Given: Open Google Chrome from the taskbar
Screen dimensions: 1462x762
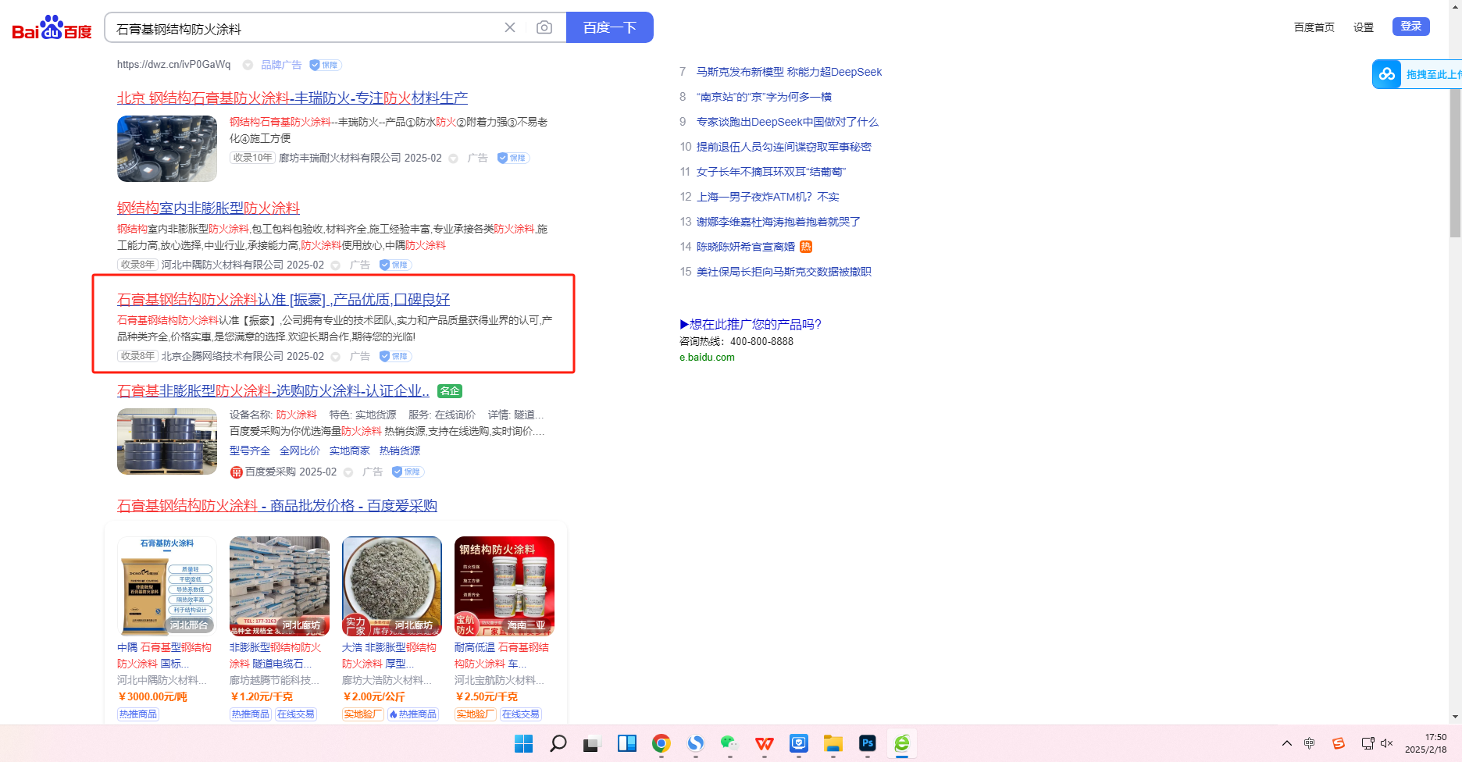Looking at the screenshot, I should [661, 743].
